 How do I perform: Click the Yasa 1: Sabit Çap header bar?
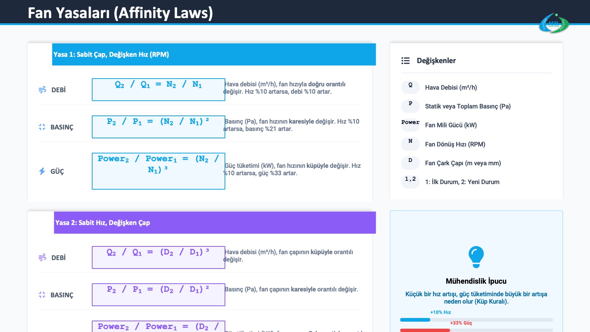coord(214,55)
